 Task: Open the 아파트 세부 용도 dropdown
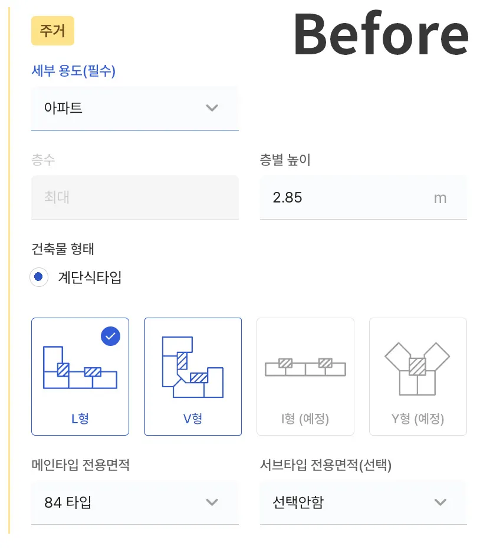tap(135, 108)
